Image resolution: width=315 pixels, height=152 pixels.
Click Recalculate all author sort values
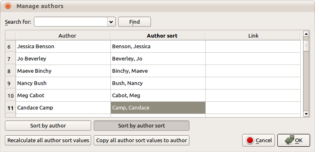point(48,141)
